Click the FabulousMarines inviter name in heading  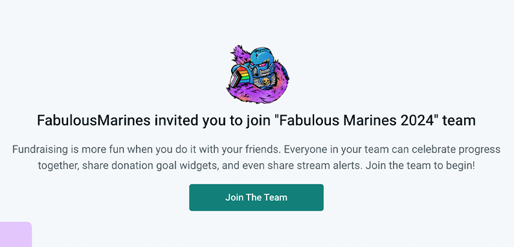point(93,120)
